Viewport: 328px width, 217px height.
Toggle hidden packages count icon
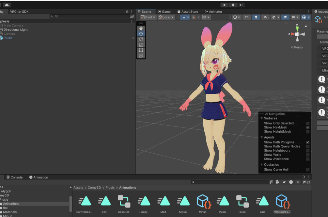click(306, 182)
